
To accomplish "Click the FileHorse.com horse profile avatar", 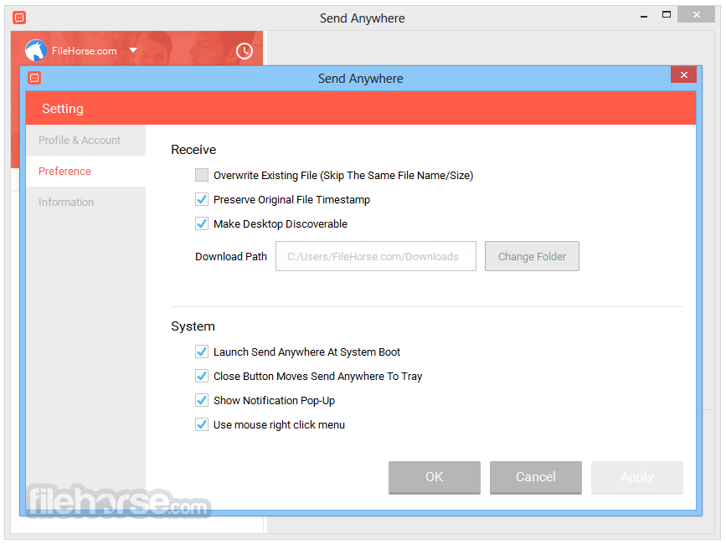I will [36, 50].
